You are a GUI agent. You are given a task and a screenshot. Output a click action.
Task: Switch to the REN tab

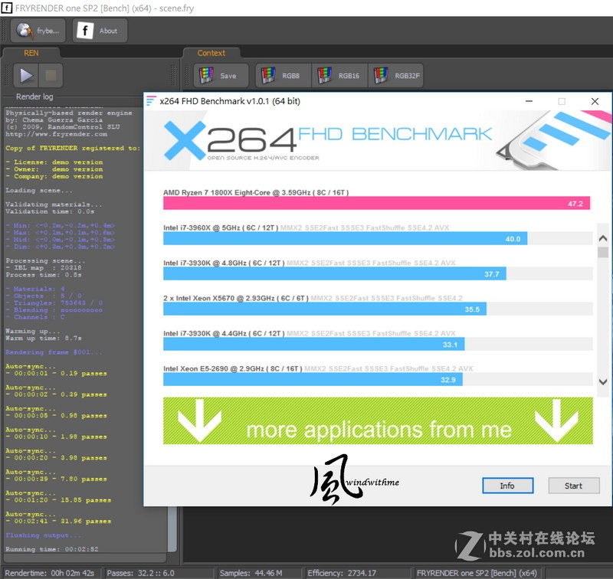[31, 53]
